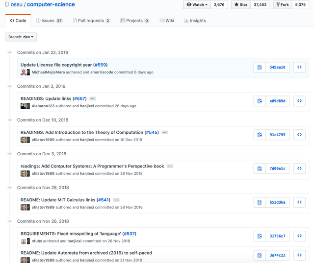Expand message of MIT Calculus links commit
This screenshot has height=263, width=314.
(x=116, y=200)
